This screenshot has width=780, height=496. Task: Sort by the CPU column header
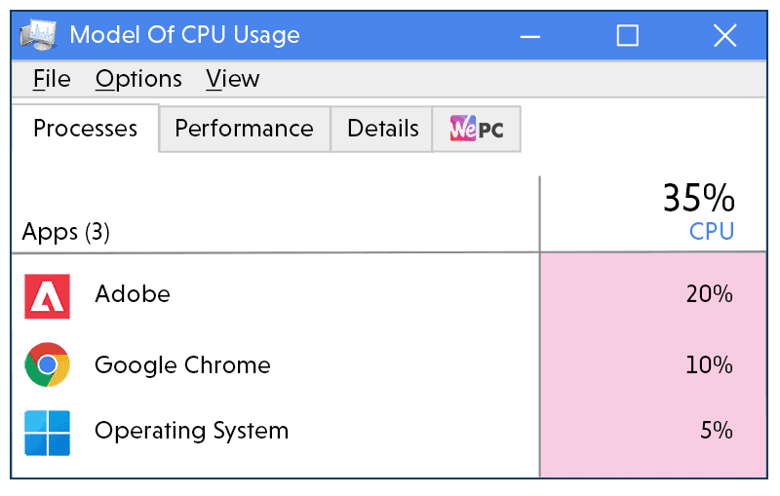(711, 231)
